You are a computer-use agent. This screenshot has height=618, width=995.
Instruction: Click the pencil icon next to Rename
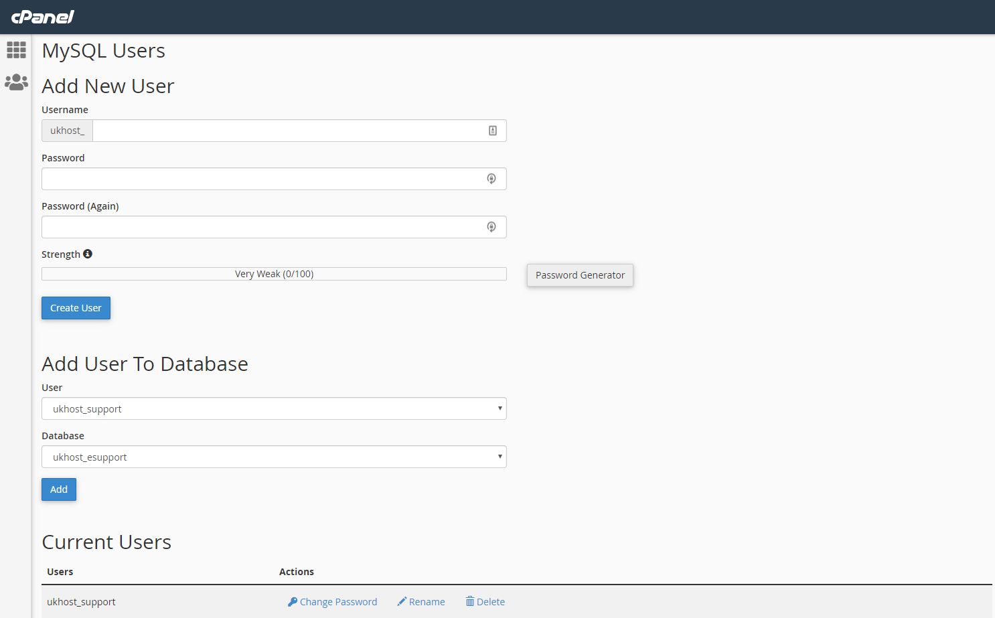click(x=402, y=601)
